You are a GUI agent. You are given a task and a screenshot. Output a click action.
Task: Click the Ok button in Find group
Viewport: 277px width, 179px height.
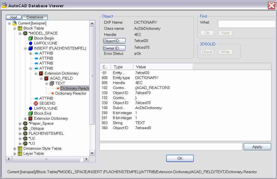tap(207, 33)
